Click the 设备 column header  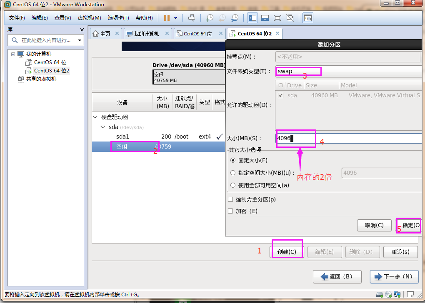point(122,102)
